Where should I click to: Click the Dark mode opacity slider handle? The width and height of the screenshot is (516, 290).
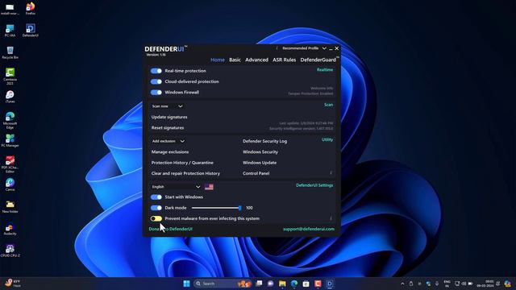tap(240, 208)
